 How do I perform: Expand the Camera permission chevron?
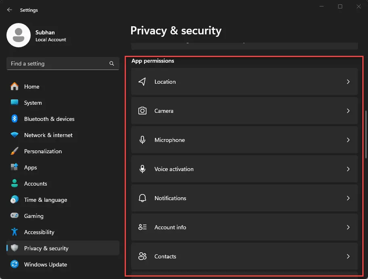click(x=348, y=111)
